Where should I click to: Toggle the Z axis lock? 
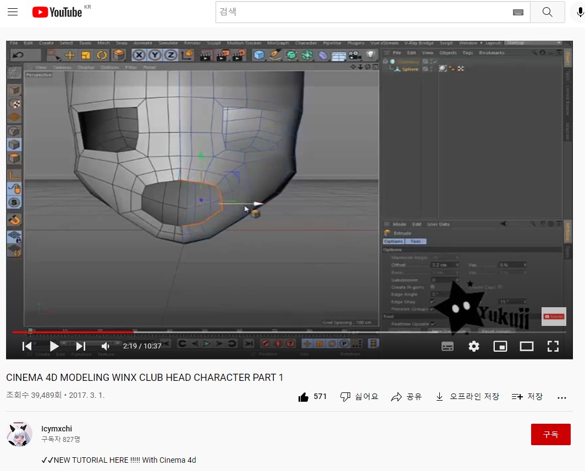pos(171,55)
